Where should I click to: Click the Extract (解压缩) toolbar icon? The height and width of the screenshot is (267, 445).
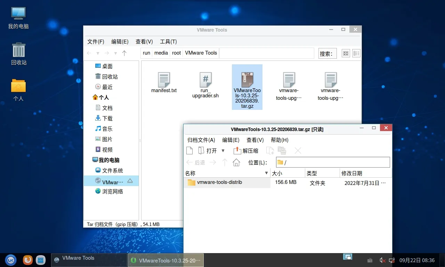(246, 151)
